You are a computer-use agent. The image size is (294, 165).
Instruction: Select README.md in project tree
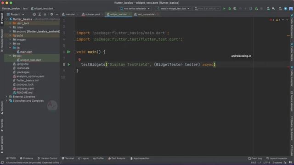pos(23,93)
